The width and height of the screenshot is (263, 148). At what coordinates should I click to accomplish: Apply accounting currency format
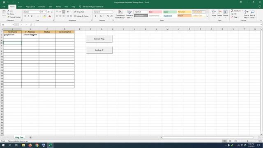(x=95, y=16)
